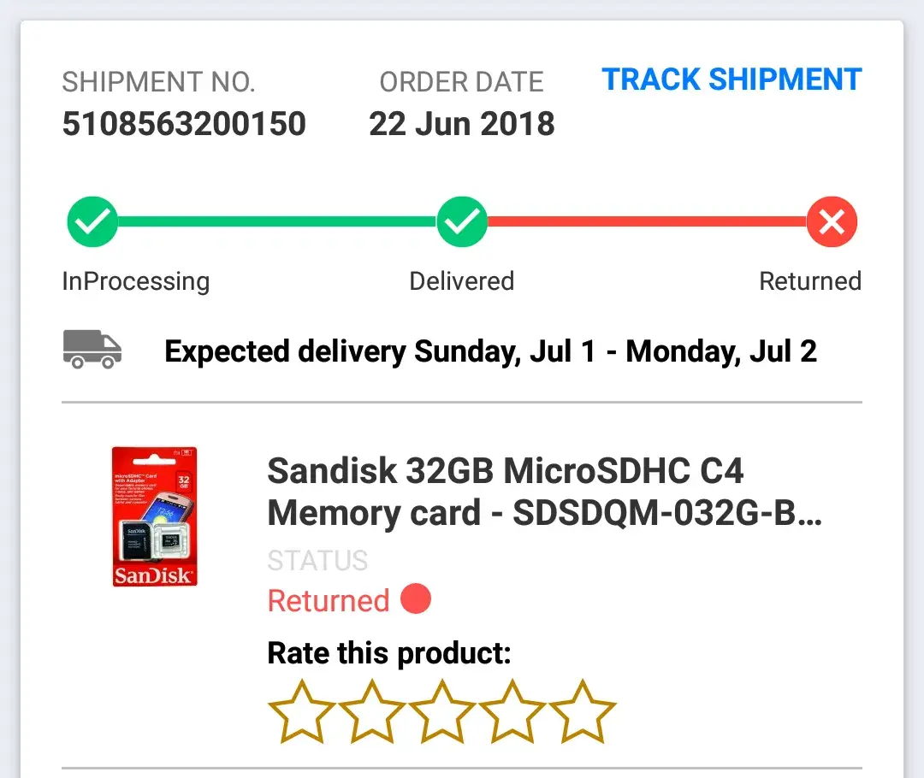Click the red Returned cross icon
Image resolution: width=924 pixels, height=778 pixels.
(832, 222)
